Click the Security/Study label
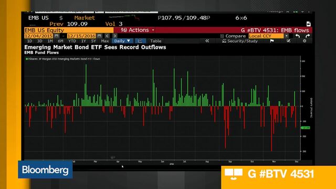 [x=243, y=41]
